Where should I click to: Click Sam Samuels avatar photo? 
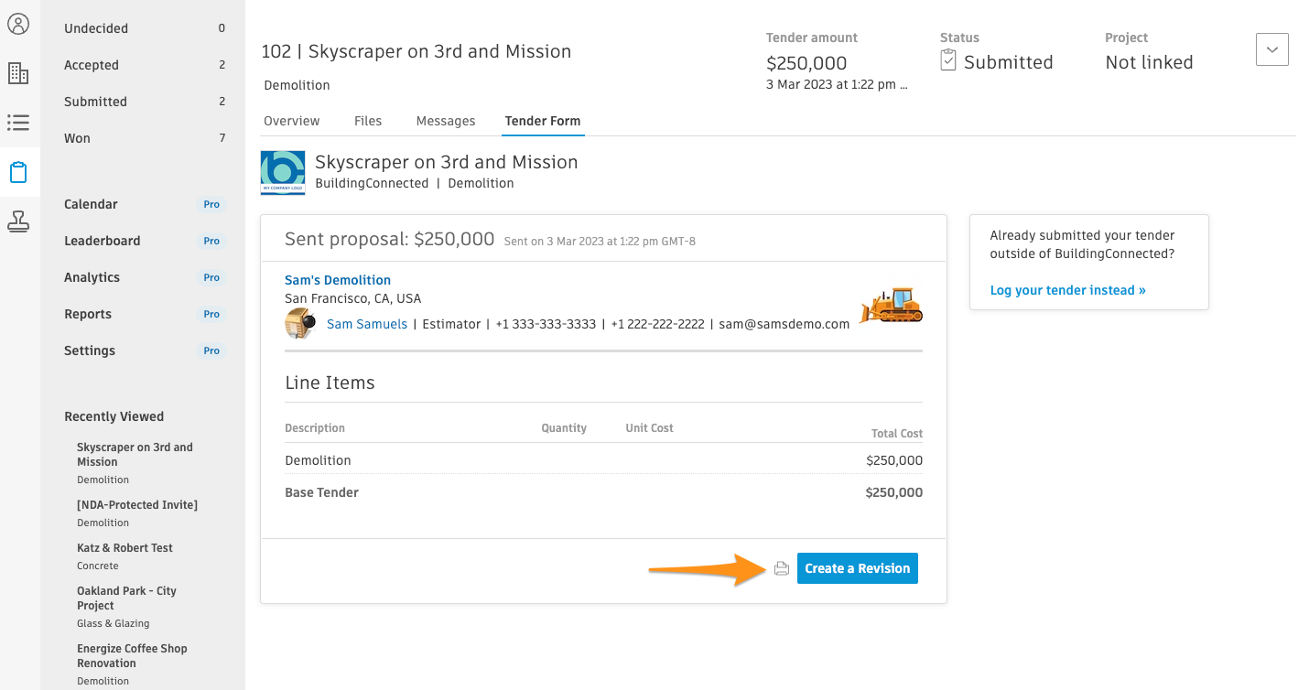[301, 324]
